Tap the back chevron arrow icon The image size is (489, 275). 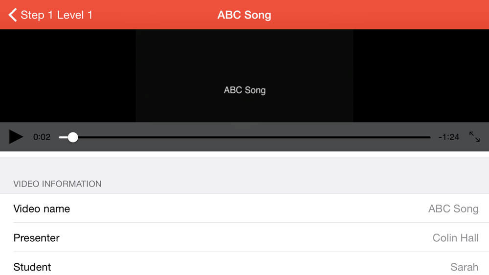click(x=13, y=15)
